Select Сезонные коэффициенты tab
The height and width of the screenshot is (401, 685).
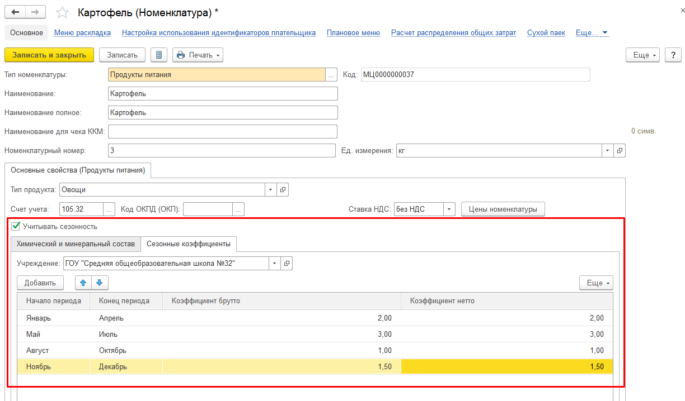click(189, 244)
